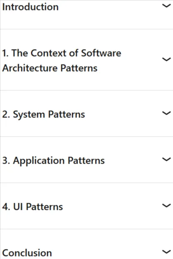Expand System Patterns using its chevron

pos(166,113)
